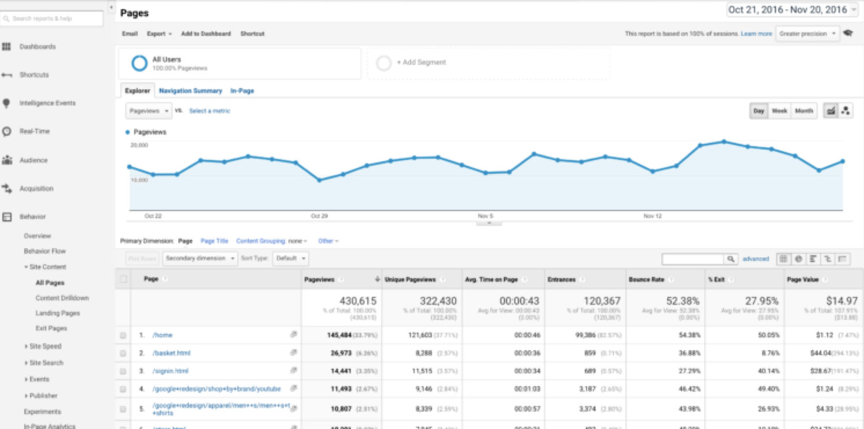864x429 pixels.
Task: Expand the Site Speed sidebar section
Action: [x=43, y=346]
